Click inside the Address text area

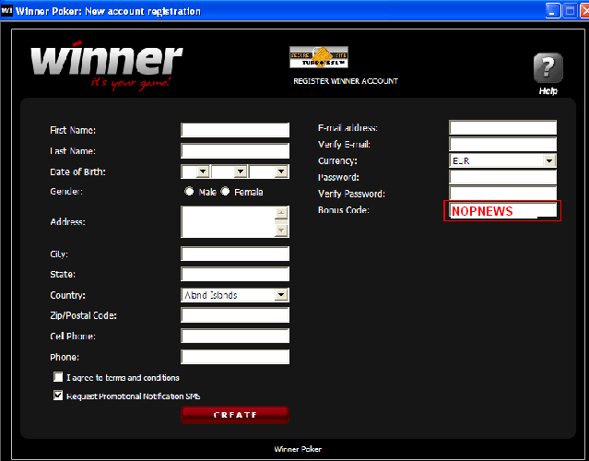(228, 221)
